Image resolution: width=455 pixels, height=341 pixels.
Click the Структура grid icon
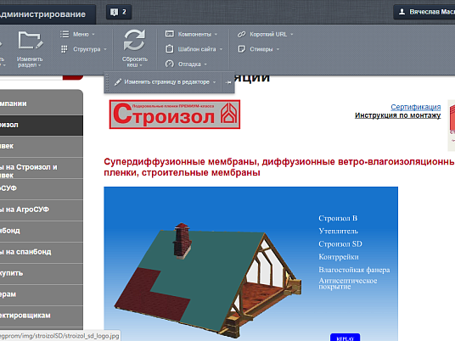click(65, 49)
